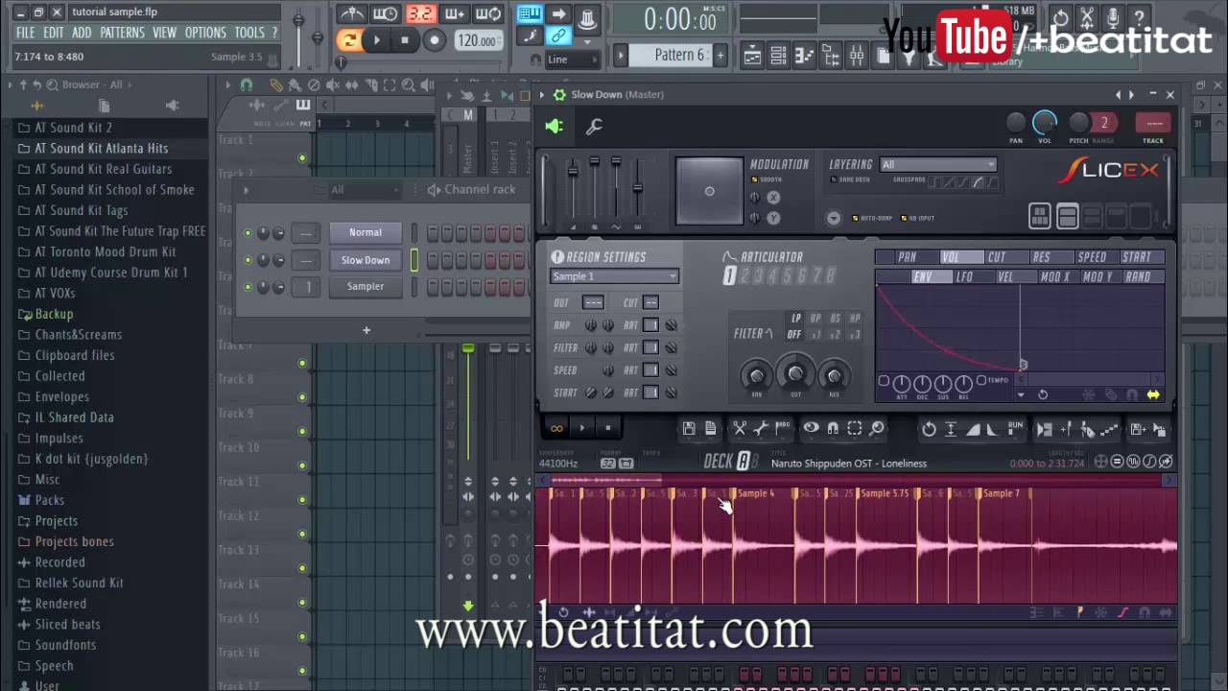Click the reverse circular arrow in Slicex toolbar
The width and height of the screenshot is (1228, 691).
[x=929, y=429]
